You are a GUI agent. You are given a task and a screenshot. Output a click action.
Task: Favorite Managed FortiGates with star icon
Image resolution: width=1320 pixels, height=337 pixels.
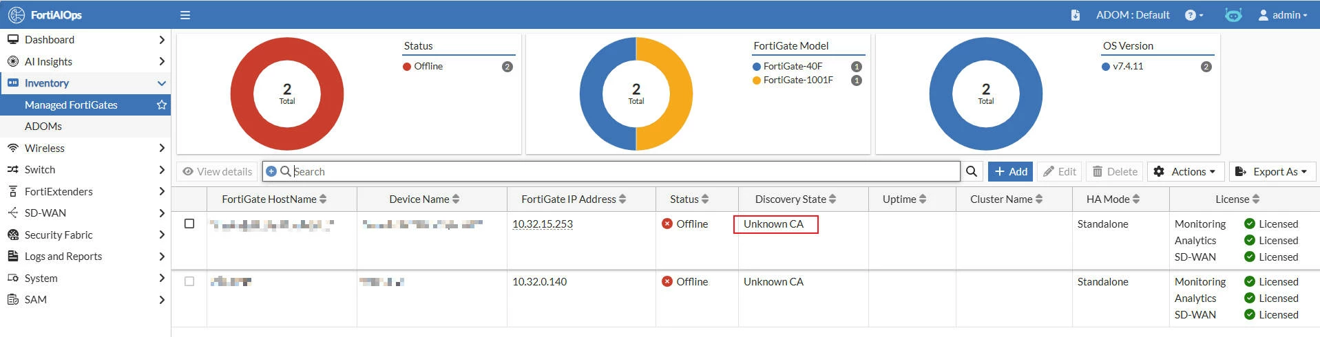coord(162,105)
